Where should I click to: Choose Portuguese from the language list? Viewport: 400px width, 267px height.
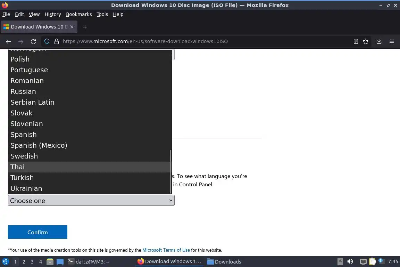(x=90, y=70)
